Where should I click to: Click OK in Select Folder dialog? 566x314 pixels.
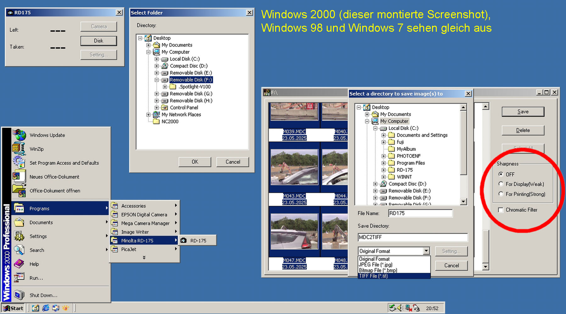coord(195,162)
